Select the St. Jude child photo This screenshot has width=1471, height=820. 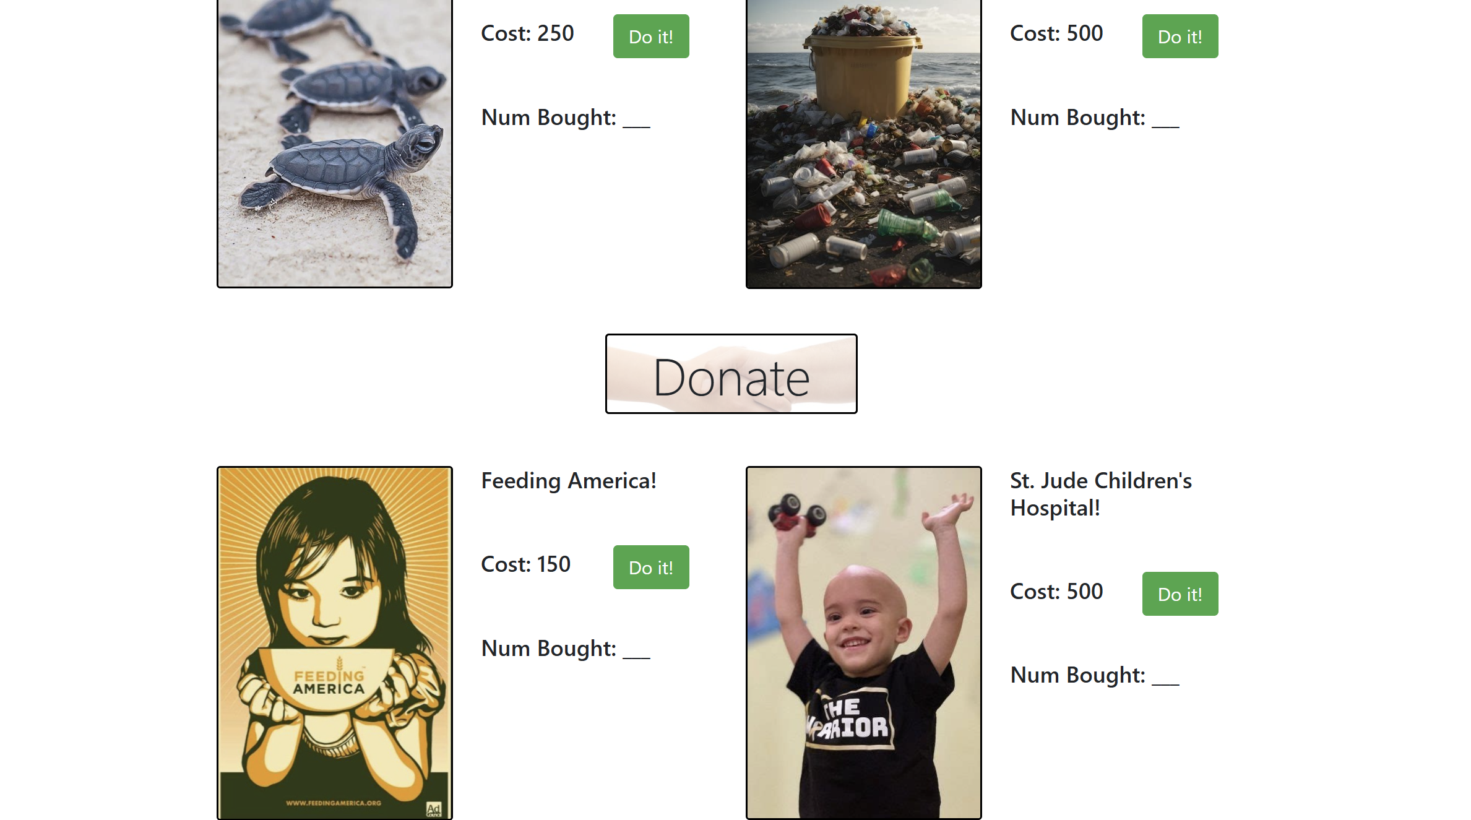click(863, 643)
